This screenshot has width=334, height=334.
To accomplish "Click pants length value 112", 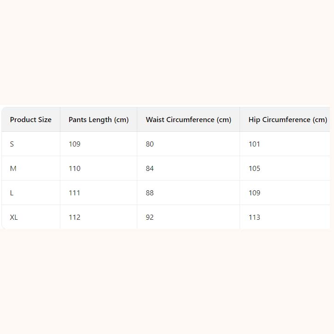I will tap(75, 217).
